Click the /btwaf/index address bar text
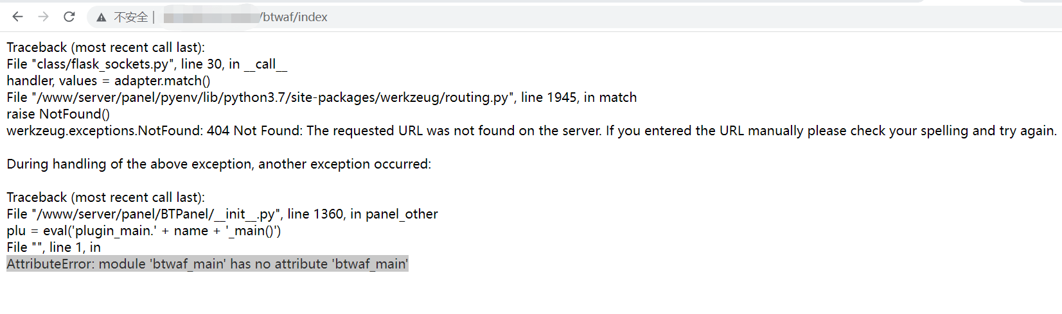 tap(294, 17)
